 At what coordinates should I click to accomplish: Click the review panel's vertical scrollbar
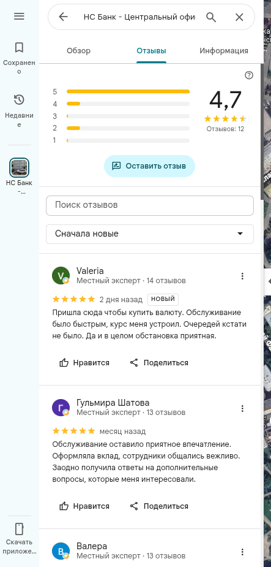pyautogui.click(x=262, y=131)
